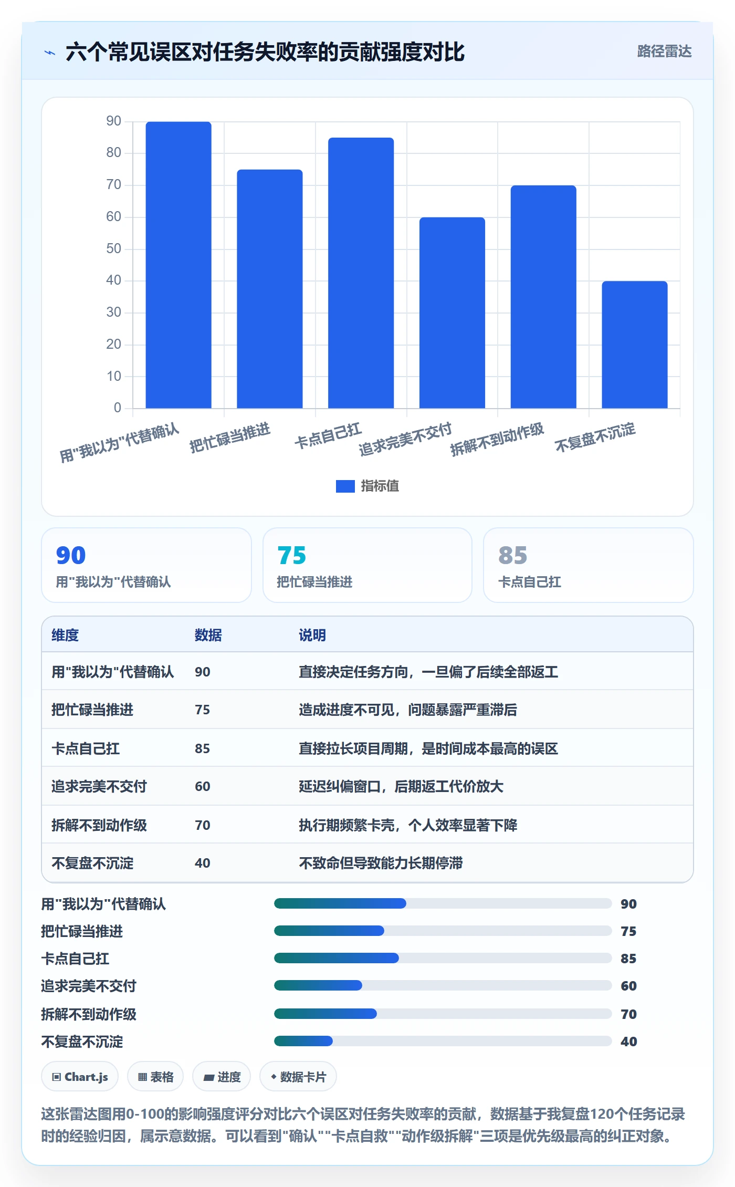Viewport: 735px width, 1187px height.
Task: Click the progress bar with value 90
Action: point(443,903)
